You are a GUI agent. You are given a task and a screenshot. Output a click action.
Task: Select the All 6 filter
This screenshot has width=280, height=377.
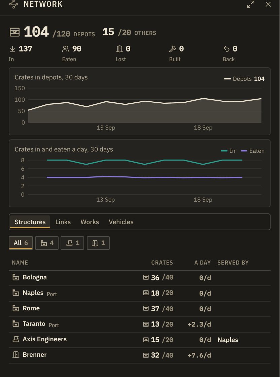pos(21,243)
